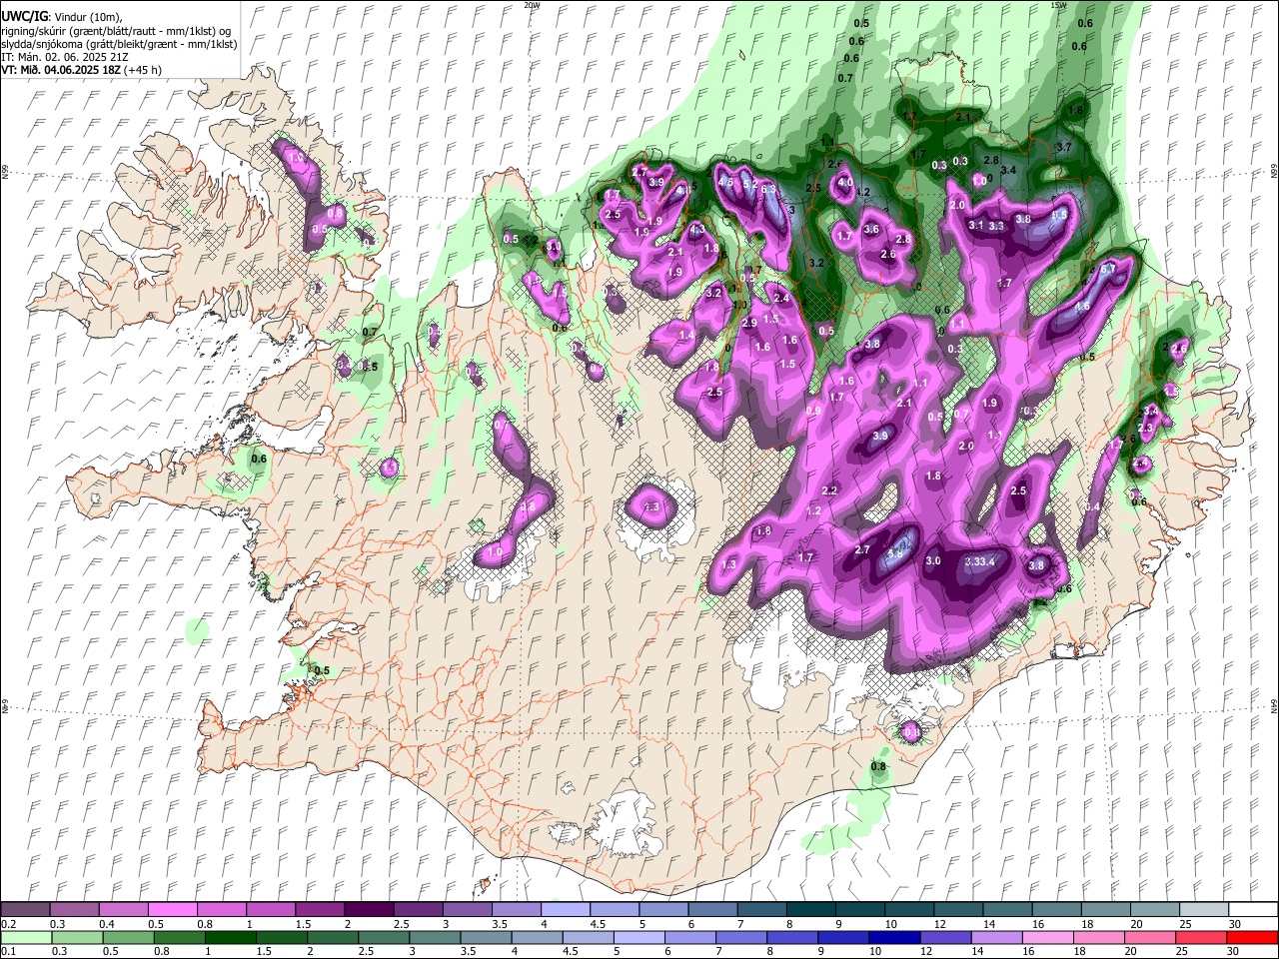The image size is (1279, 959).
Task: Click the '0.1' label in the lower legend row
Action: [6, 952]
